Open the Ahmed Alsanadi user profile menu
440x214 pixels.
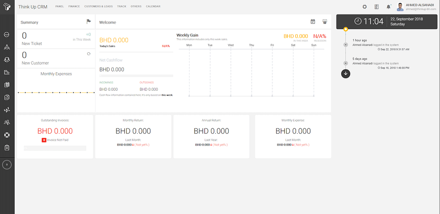pos(415,7)
